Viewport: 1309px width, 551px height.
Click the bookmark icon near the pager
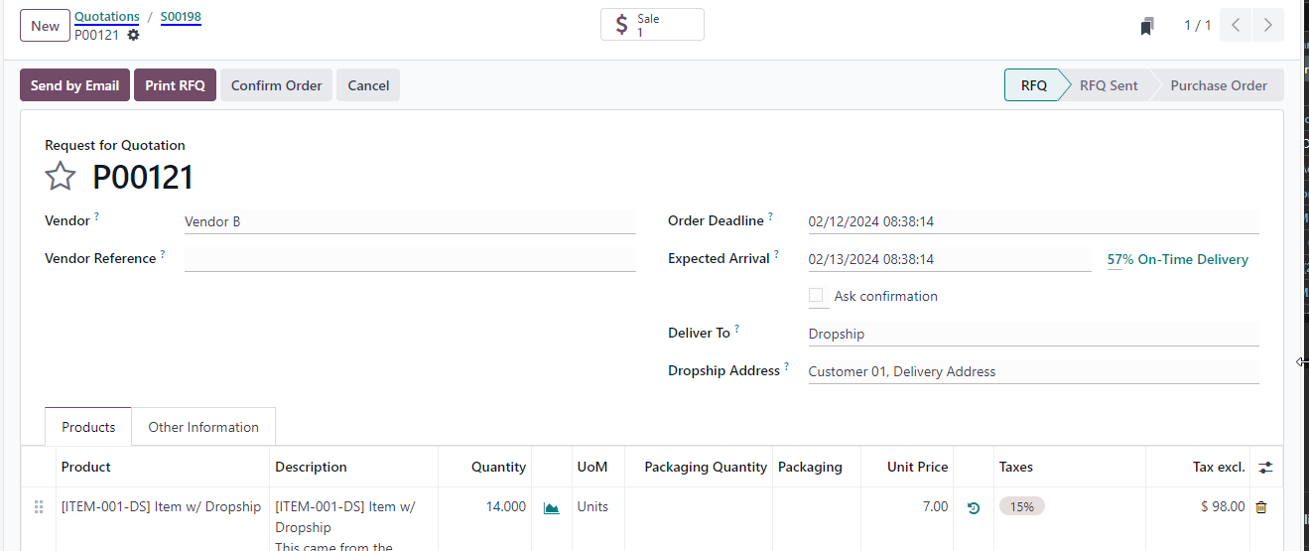point(1147,26)
